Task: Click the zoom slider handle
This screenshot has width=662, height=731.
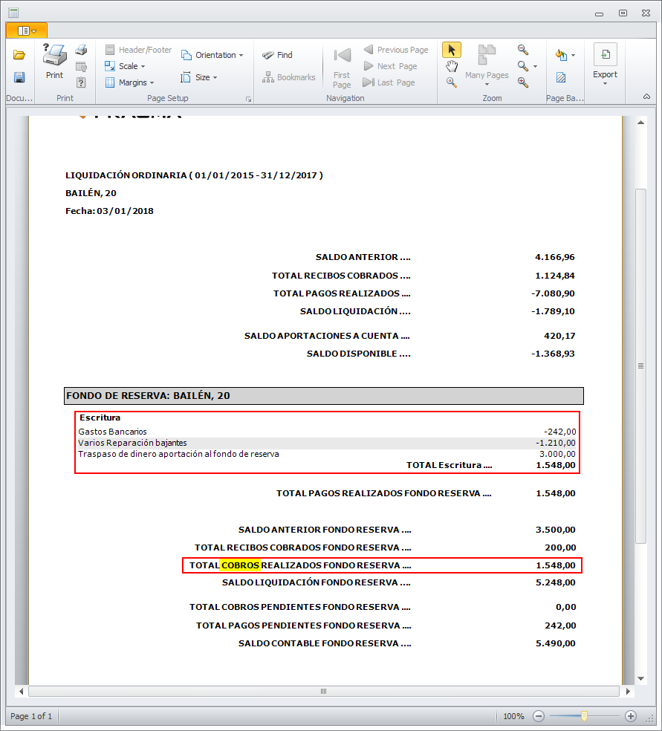Action: (584, 716)
